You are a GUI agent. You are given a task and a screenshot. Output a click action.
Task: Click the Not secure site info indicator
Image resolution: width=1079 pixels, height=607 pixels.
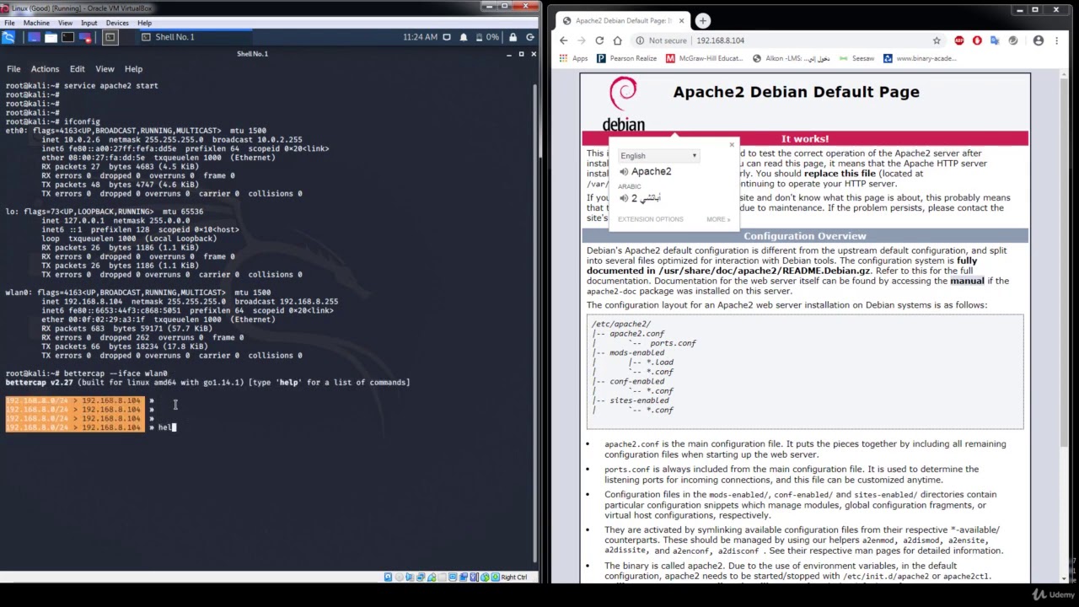point(662,40)
